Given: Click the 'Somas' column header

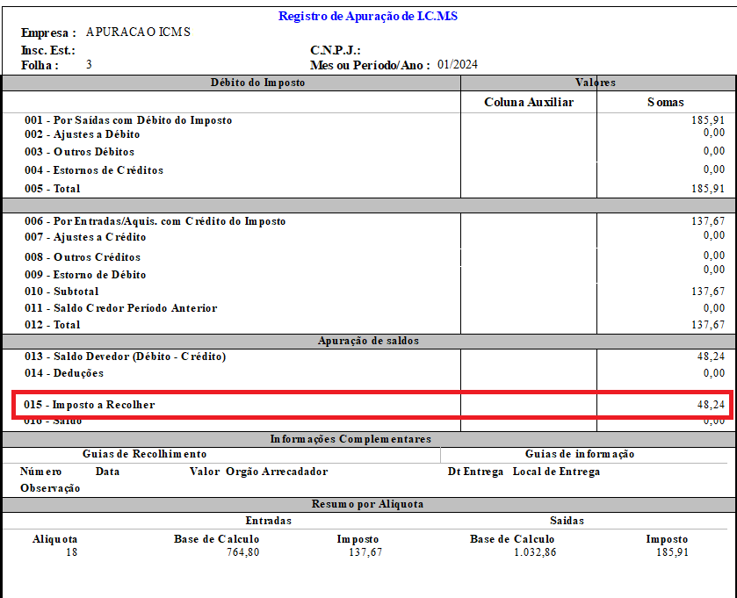Looking at the screenshot, I should [665, 103].
